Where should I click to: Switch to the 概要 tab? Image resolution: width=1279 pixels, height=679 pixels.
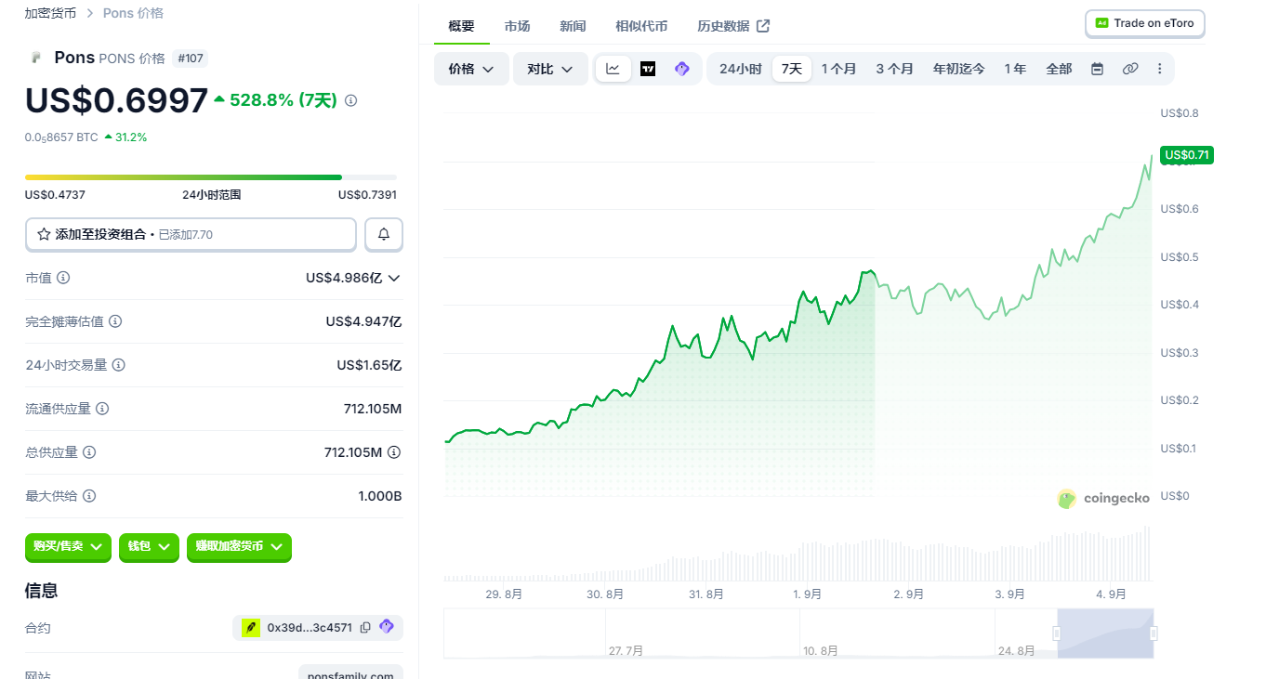pos(462,26)
